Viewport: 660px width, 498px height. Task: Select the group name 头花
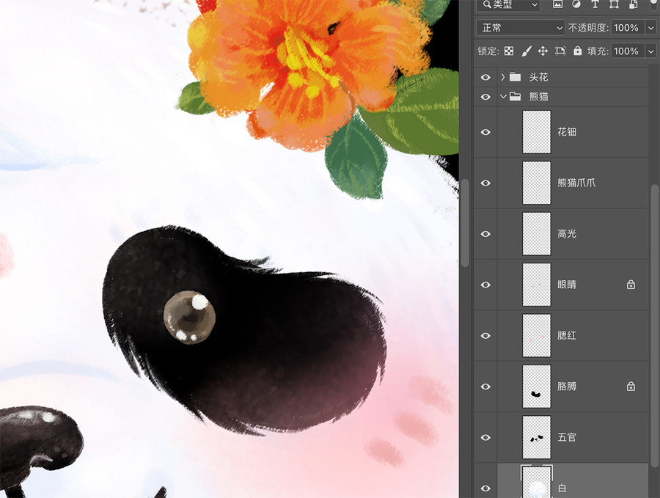[x=538, y=78]
